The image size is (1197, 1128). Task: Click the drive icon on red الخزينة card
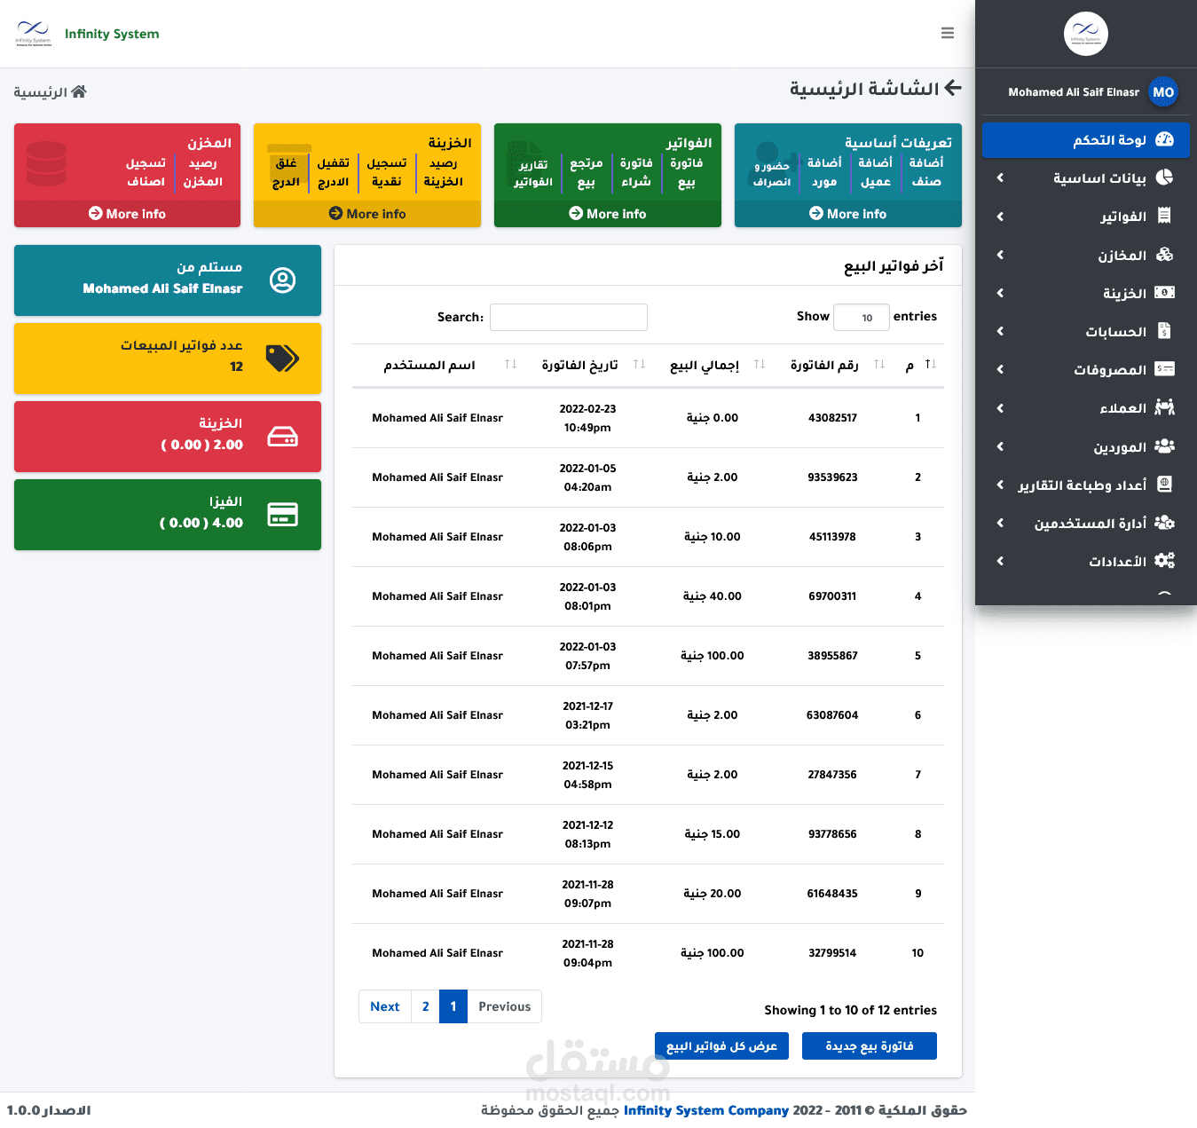tap(282, 437)
